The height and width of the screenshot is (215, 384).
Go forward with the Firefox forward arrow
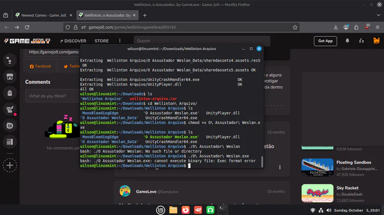(x=17, y=28)
